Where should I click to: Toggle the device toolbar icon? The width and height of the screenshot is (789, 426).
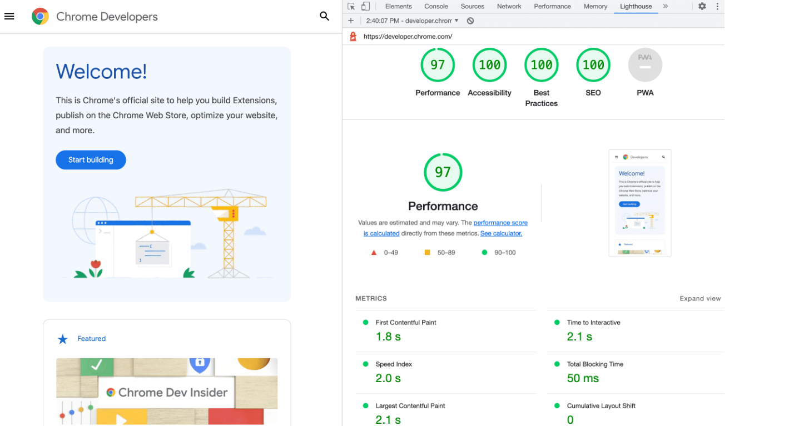click(365, 6)
